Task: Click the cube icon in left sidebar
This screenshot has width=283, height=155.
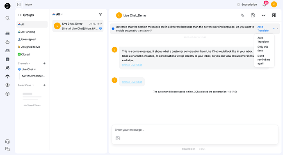Action: point(7,94)
